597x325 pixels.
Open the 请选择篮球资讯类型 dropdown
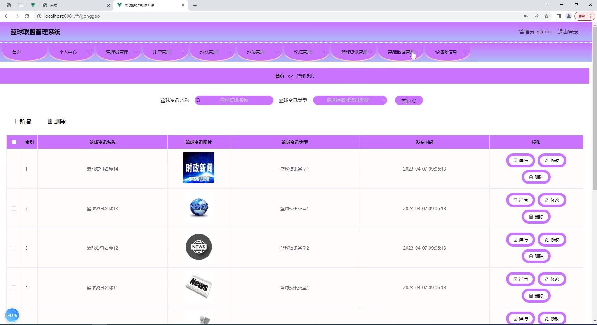350,100
